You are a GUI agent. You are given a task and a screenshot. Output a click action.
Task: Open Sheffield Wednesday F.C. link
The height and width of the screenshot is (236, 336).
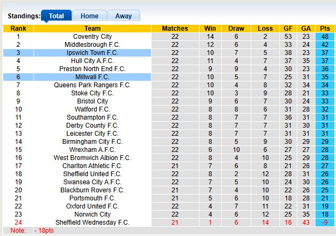[92, 223]
